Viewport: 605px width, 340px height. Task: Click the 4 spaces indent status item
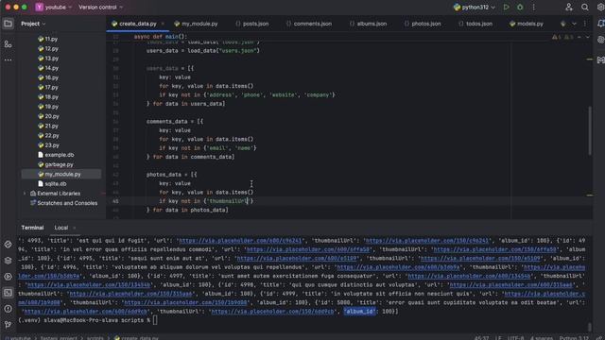point(542,338)
